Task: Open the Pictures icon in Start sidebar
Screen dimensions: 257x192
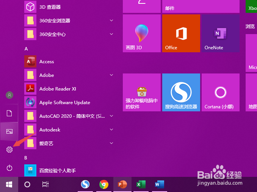Action: coord(9,131)
